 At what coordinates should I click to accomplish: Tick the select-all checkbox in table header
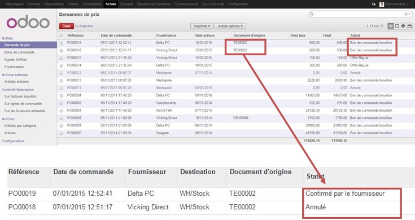point(62,35)
